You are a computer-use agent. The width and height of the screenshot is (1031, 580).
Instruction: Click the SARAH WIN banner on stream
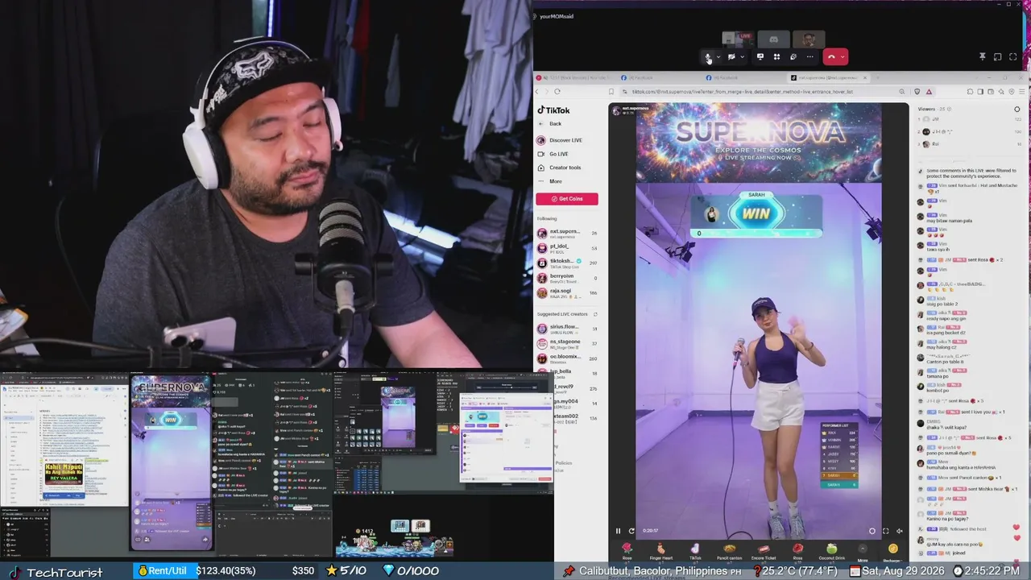(756, 214)
